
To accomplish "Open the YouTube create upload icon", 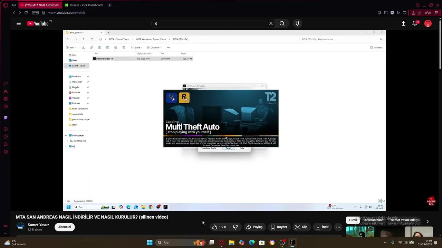I will (403, 23).
